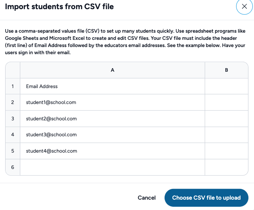Click empty cell B3 beside student2

227,118
